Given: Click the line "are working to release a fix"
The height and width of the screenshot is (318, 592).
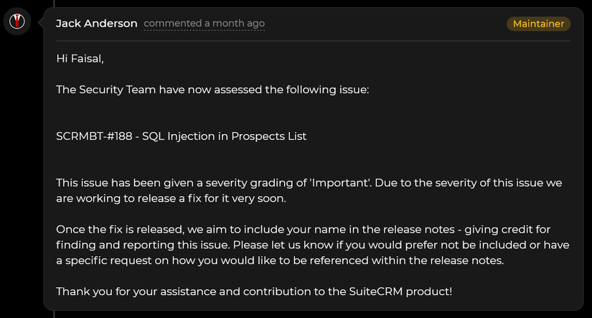Looking at the screenshot, I should pyautogui.click(x=144, y=198).
